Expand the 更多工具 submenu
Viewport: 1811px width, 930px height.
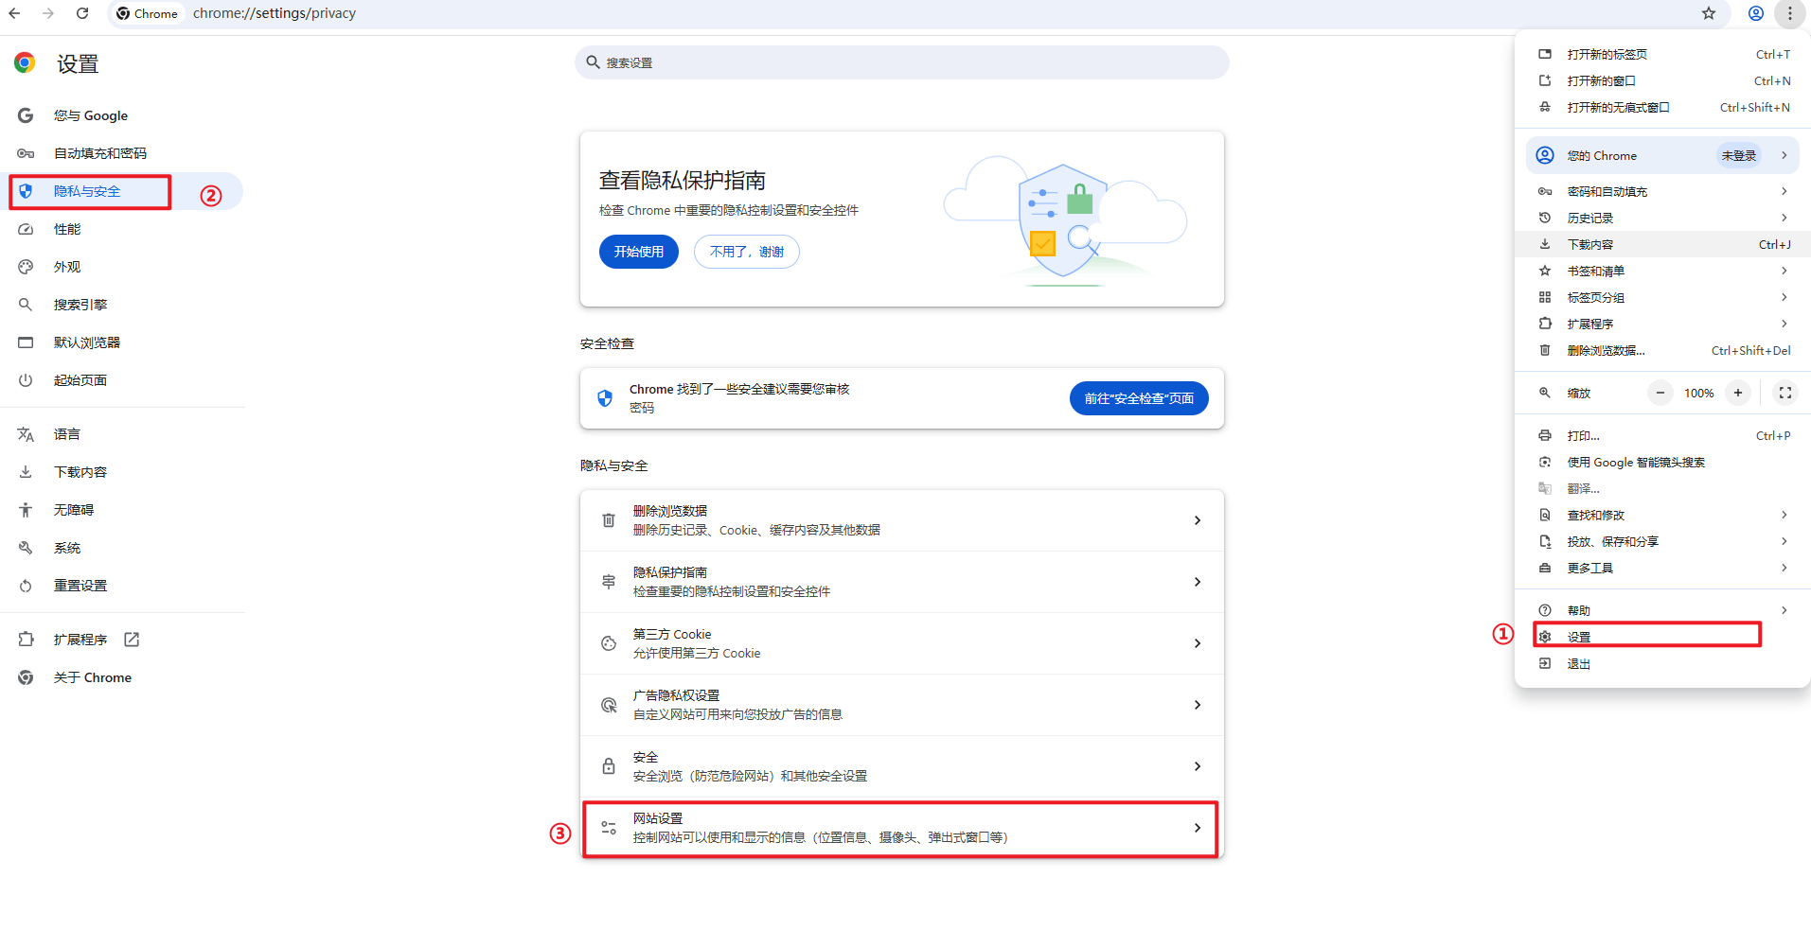coord(1662,568)
